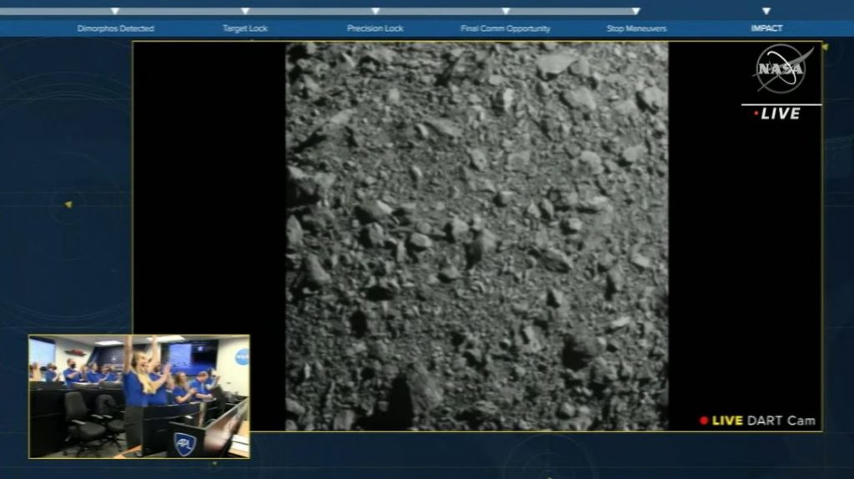The width and height of the screenshot is (854, 479).
Task: Select the Precision Lock milestone label
Action: [375, 28]
